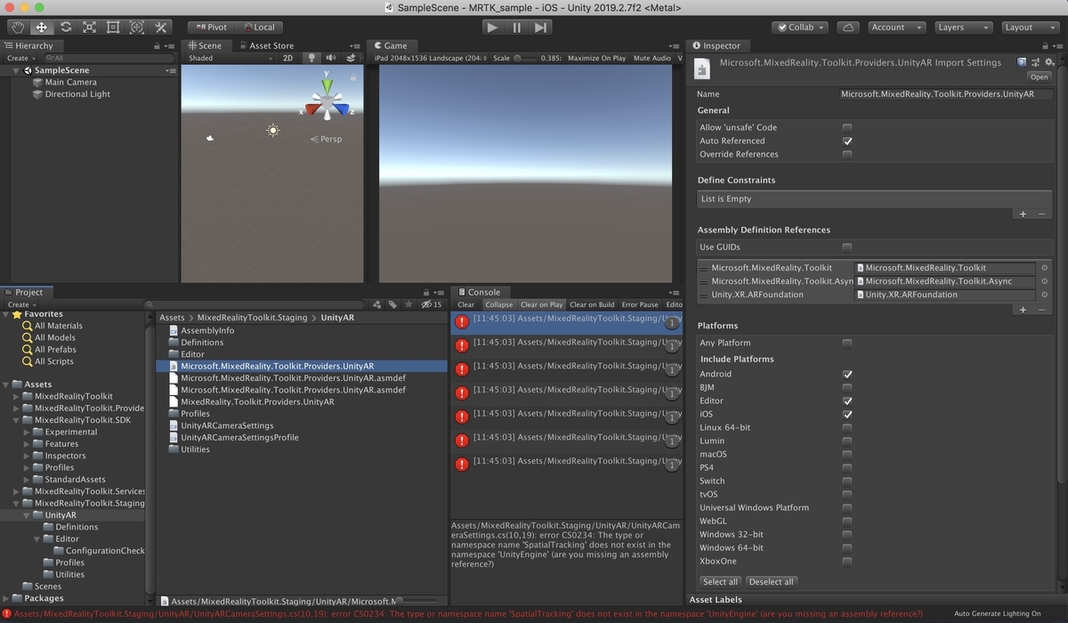Toggle Local handle rotation
The image size is (1068, 623).
click(x=260, y=28)
